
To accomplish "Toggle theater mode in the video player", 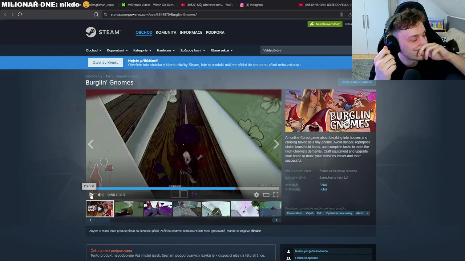I will pos(266,195).
